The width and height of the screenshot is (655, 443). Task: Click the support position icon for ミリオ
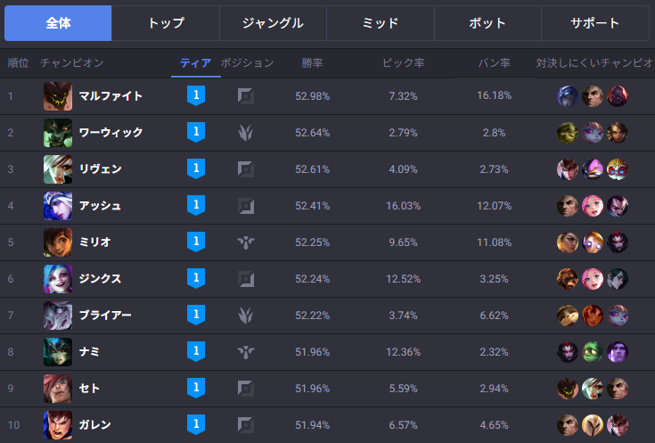tap(246, 242)
